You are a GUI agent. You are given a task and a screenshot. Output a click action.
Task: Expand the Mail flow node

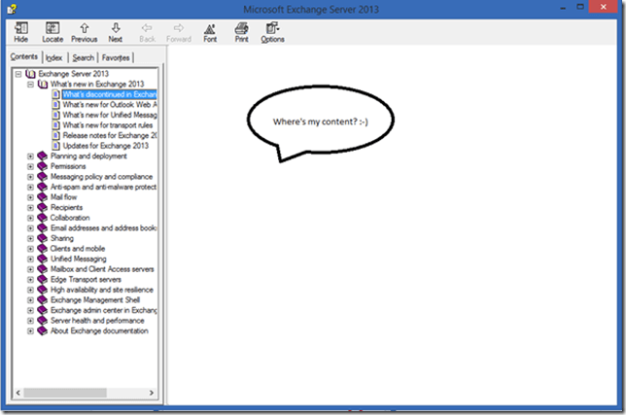point(30,196)
